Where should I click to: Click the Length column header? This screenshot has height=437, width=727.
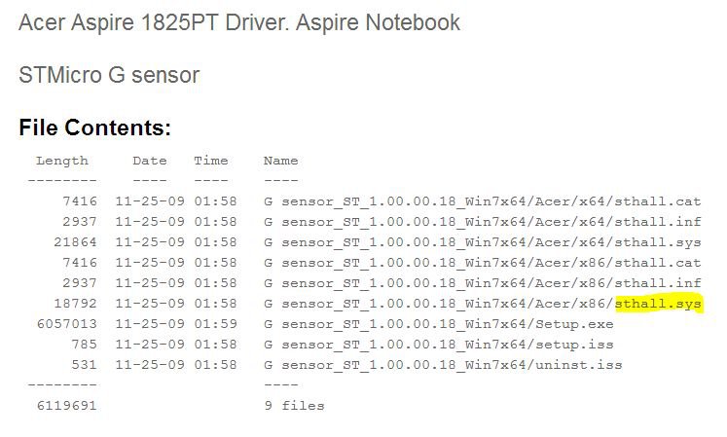click(62, 161)
